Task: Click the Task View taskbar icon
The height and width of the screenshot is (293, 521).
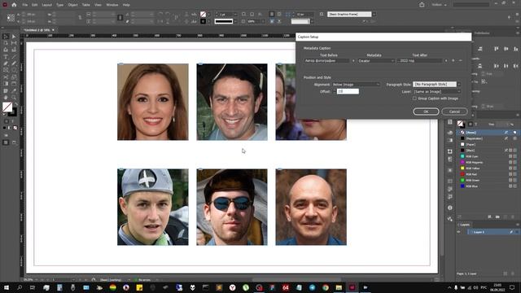Action: pos(33,287)
